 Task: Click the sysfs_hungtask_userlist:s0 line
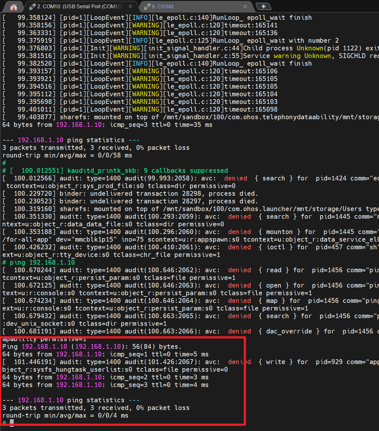coord(115,369)
